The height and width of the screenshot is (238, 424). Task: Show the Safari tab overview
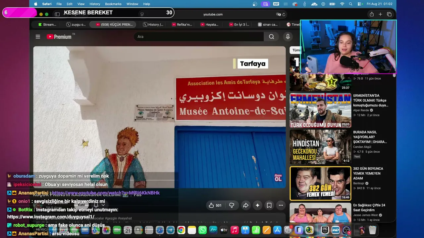(x=389, y=14)
